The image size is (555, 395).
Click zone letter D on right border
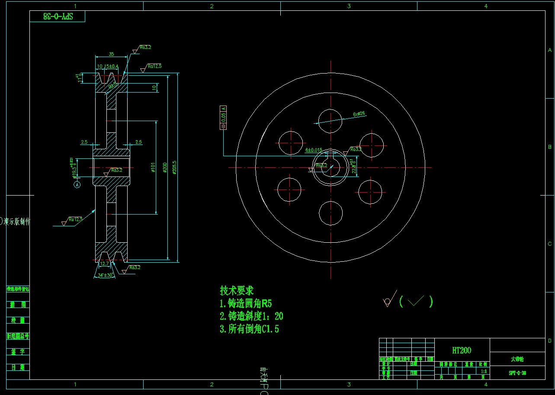(x=550, y=340)
